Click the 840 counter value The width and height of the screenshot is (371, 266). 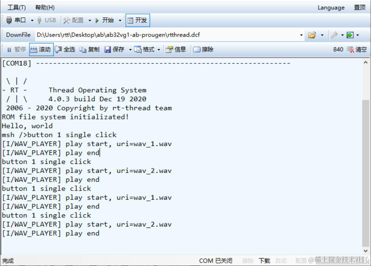[338, 50]
